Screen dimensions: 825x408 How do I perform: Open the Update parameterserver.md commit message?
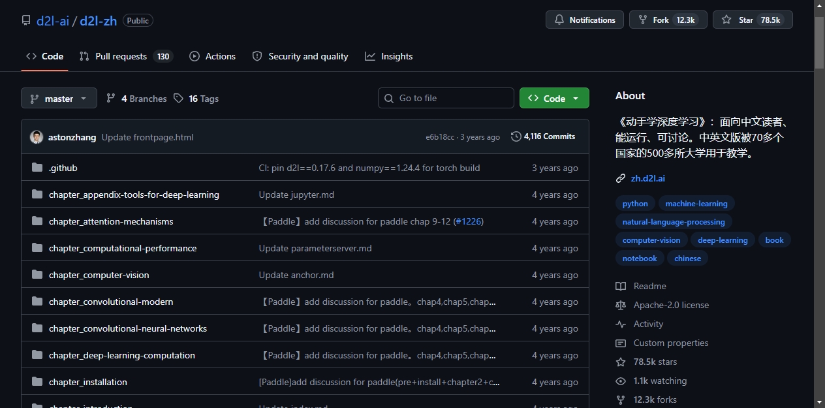point(315,248)
